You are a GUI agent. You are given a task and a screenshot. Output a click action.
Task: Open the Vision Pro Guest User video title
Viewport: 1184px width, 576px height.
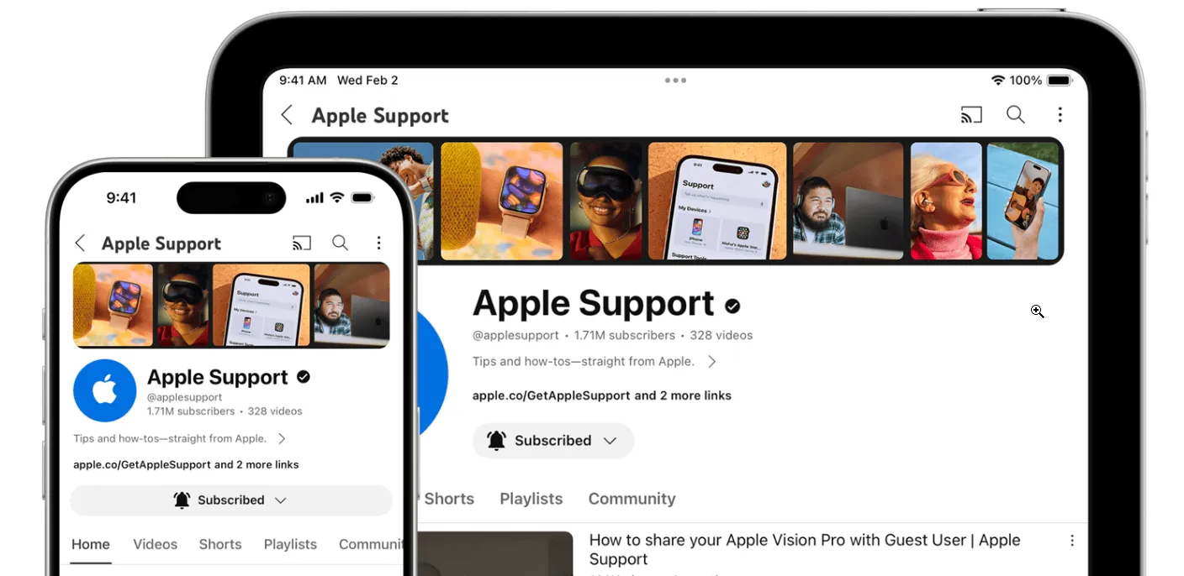point(804,549)
